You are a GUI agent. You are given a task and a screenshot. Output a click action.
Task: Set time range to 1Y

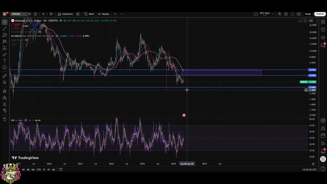[x=44, y=169]
